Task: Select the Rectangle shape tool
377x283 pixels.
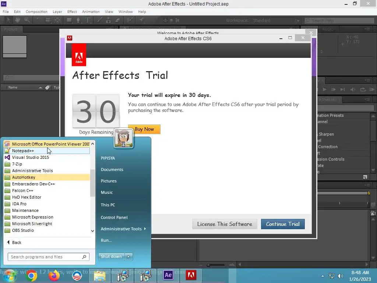Action: click(69, 20)
